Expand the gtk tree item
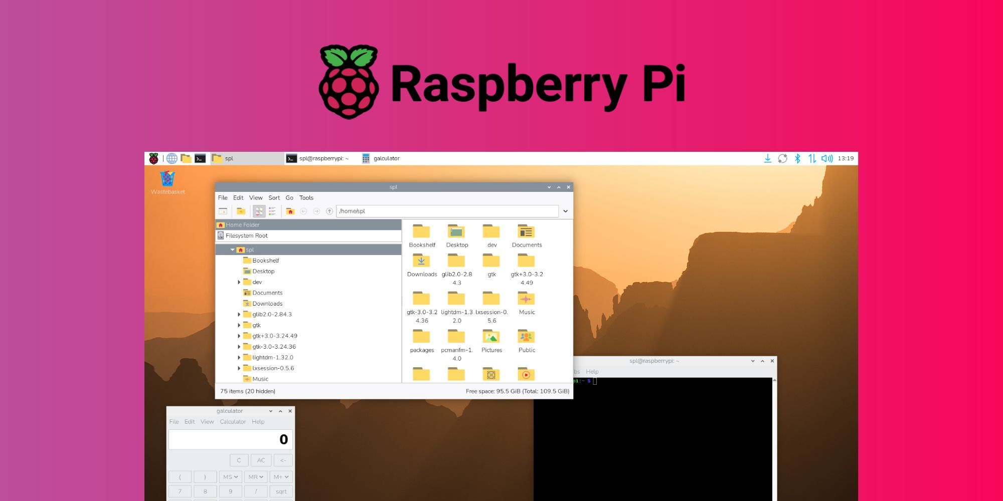The width and height of the screenshot is (1003, 501). (x=239, y=325)
